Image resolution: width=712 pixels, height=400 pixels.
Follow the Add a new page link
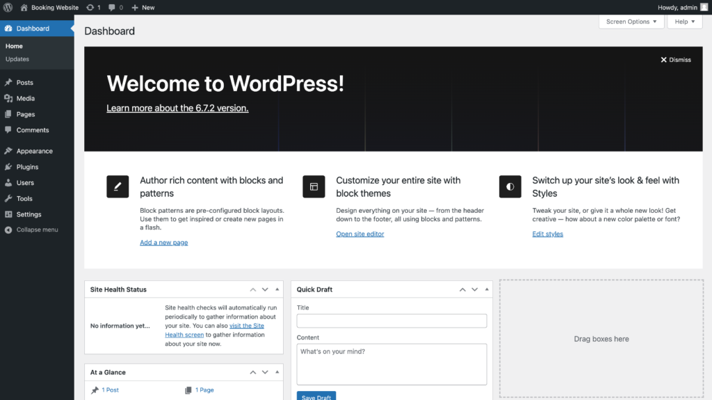coord(164,242)
